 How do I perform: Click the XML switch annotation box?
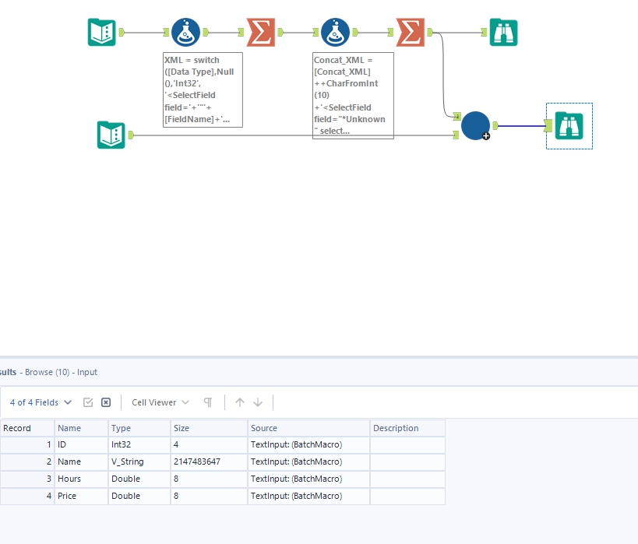point(202,89)
